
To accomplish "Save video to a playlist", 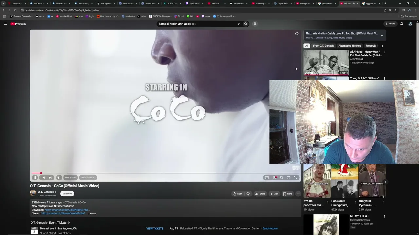I will click(287, 194).
